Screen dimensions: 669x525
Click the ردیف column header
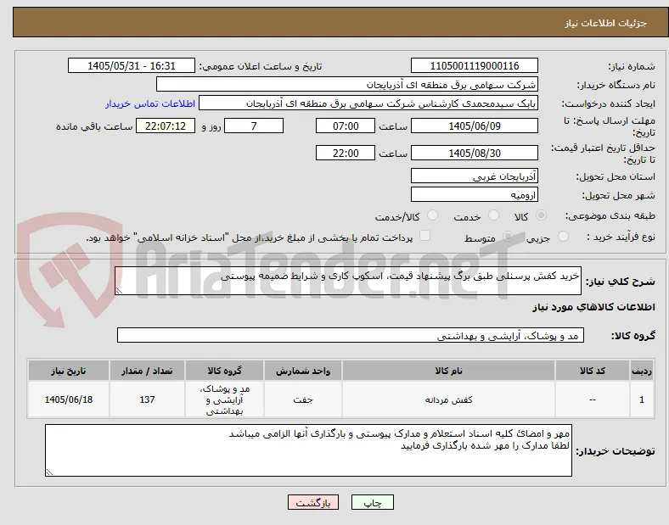coord(642,371)
